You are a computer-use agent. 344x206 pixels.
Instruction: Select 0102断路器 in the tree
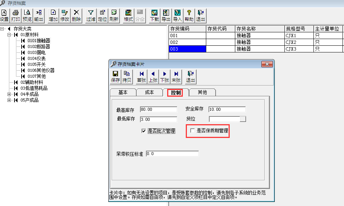[x=39, y=46]
